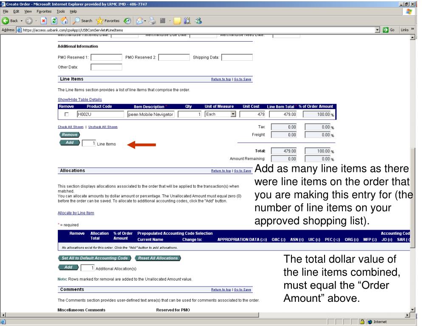This screenshot has width=435, height=326.
Task: Click the Unit Cost field showing 479
Action: [x=252, y=114]
